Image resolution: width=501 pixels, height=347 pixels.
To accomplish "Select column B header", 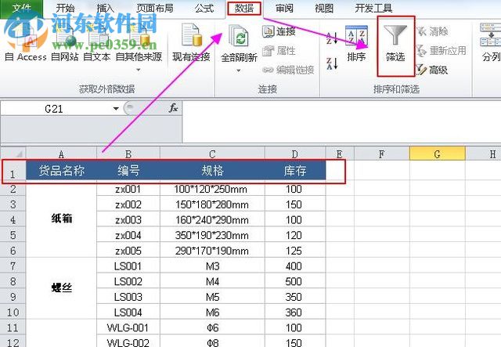I will 128,154.
